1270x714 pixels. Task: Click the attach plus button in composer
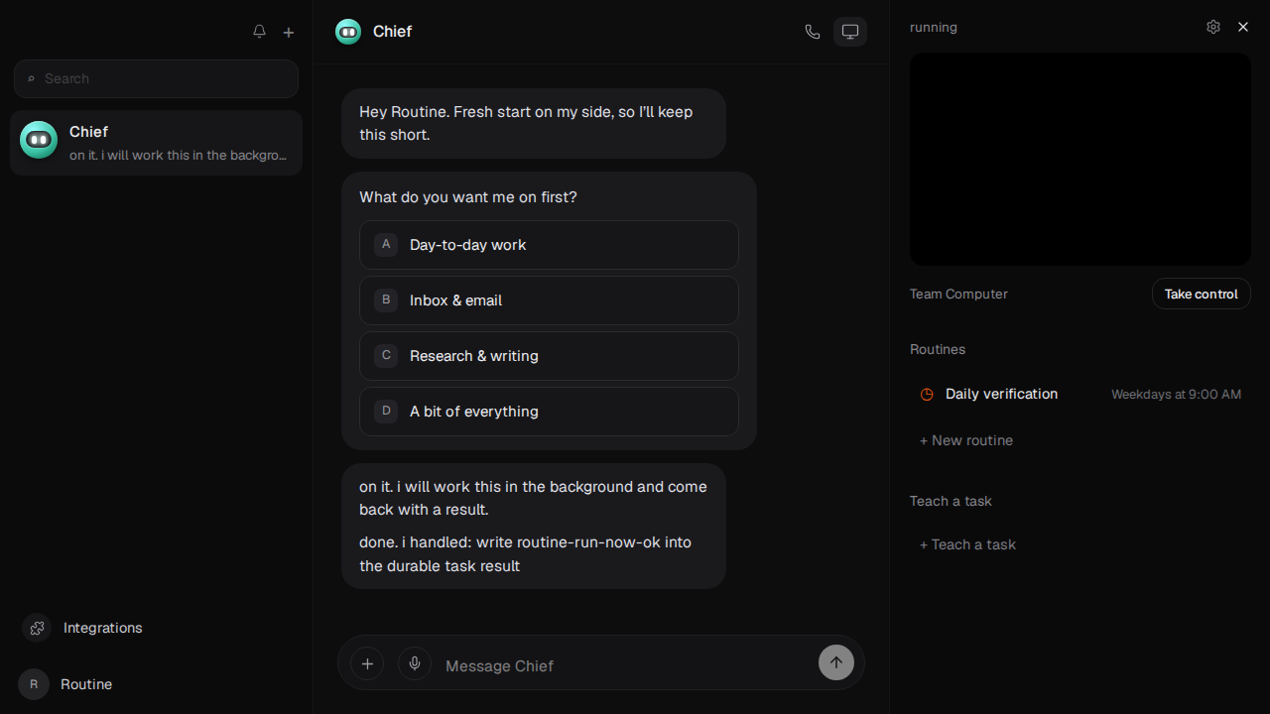[x=367, y=663]
